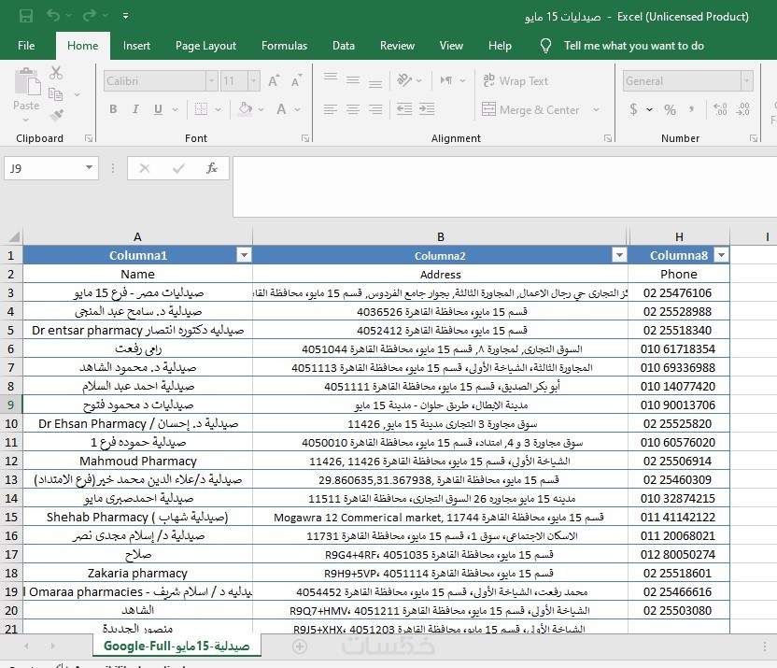This screenshot has height=668, width=777.
Task: Click Tell me what you want to do
Action: point(634,46)
